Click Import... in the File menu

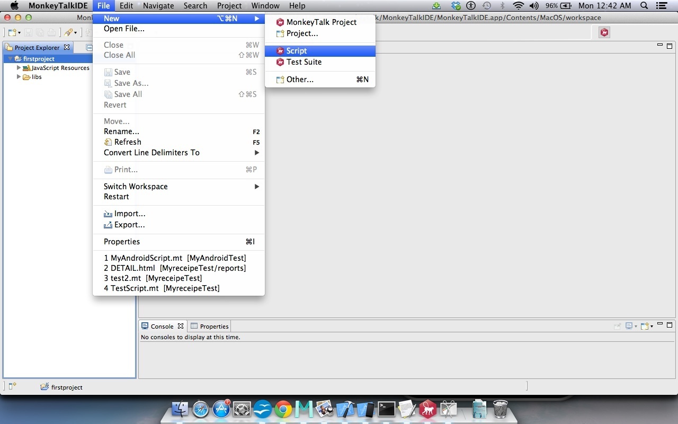129,214
